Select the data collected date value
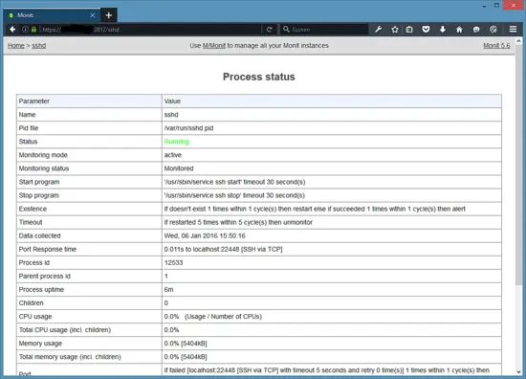This screenshot has height=379, width=526. (x=205, y=236)
